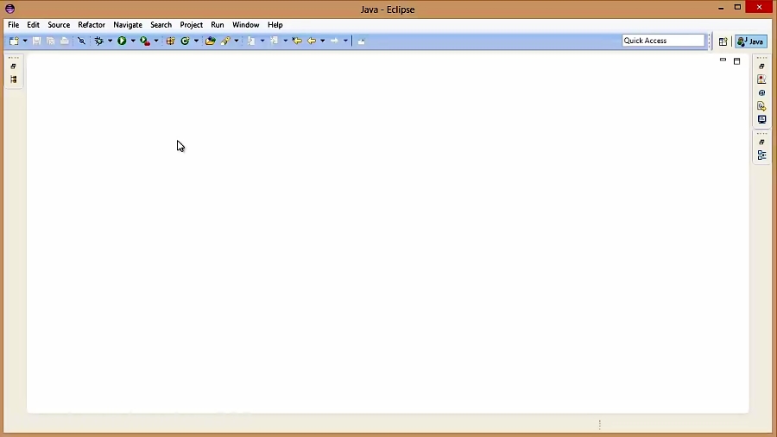
Task: Click the Open Type folder icon
Action: pos(210,41)
